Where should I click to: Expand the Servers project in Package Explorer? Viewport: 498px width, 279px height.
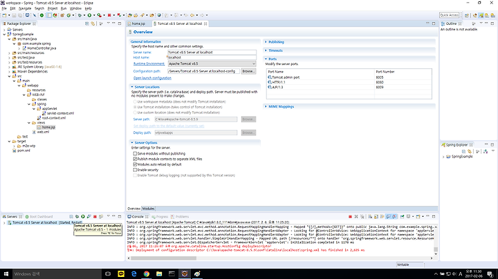[x=4, y=30]
